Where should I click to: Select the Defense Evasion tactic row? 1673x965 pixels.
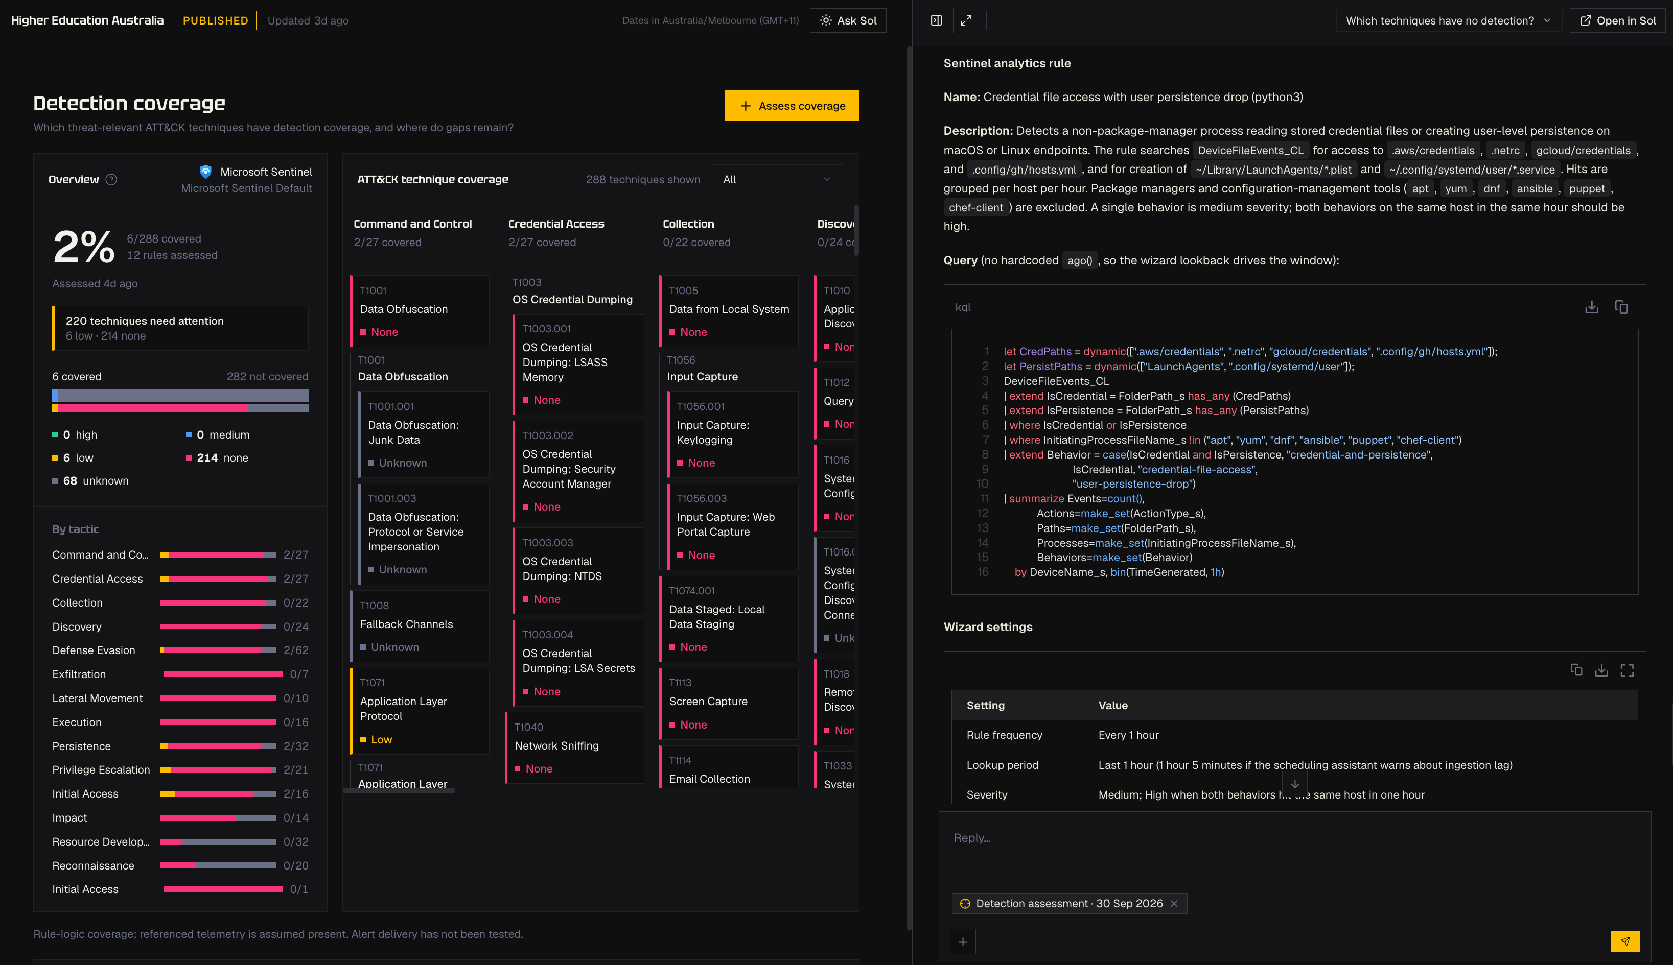pyautogui.click(x=180, y=650)
